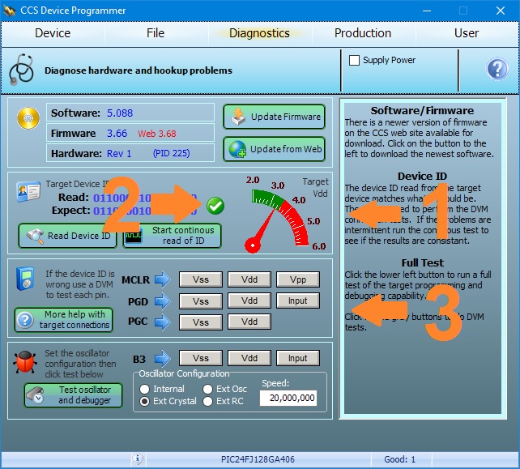This screenshot has height=469, width=520.
Task: Click the red Web 3.68 text
Action: (x=157, y=134)
